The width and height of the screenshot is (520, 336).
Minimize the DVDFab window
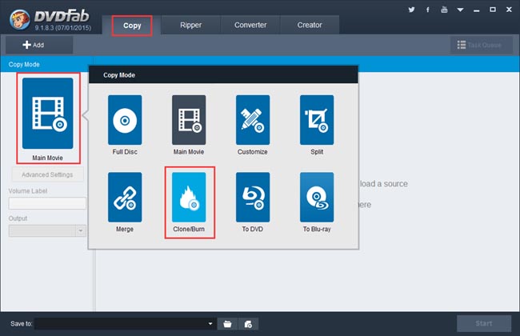click(x=477, y=10)
